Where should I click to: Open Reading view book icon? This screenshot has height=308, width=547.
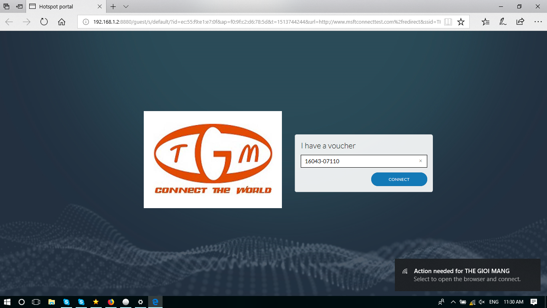pos(448,22)
